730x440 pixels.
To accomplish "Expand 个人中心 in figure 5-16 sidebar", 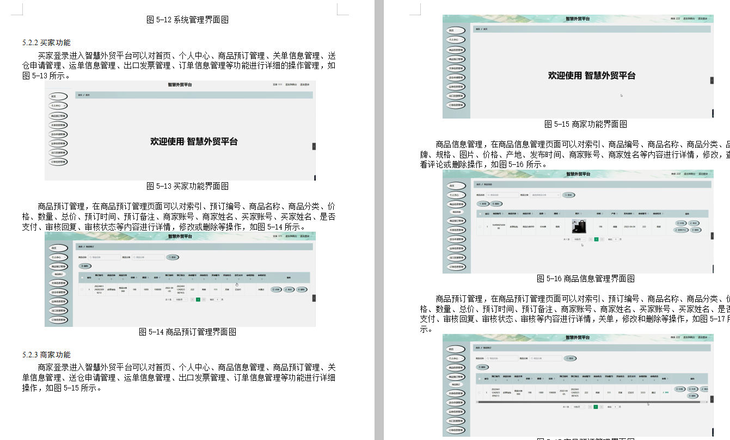I will coord(456,195).
